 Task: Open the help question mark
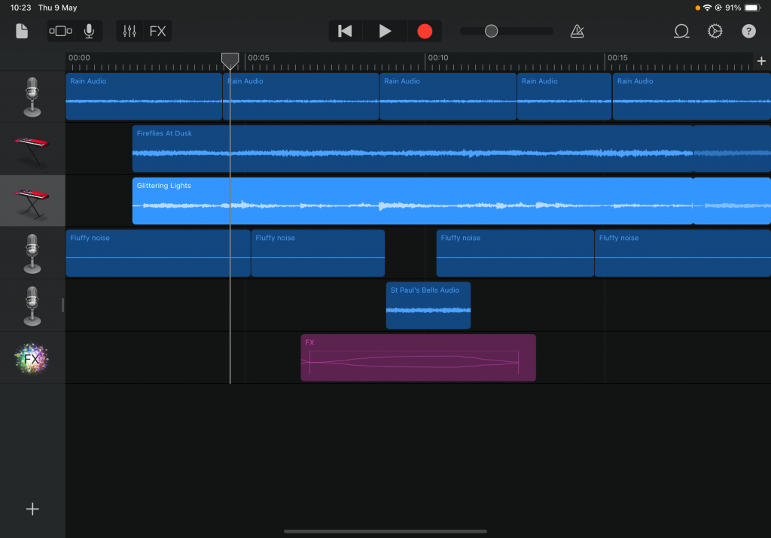(748, 32)
